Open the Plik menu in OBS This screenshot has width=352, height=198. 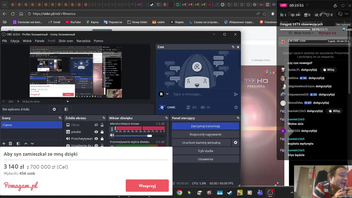tap(4, 41)
